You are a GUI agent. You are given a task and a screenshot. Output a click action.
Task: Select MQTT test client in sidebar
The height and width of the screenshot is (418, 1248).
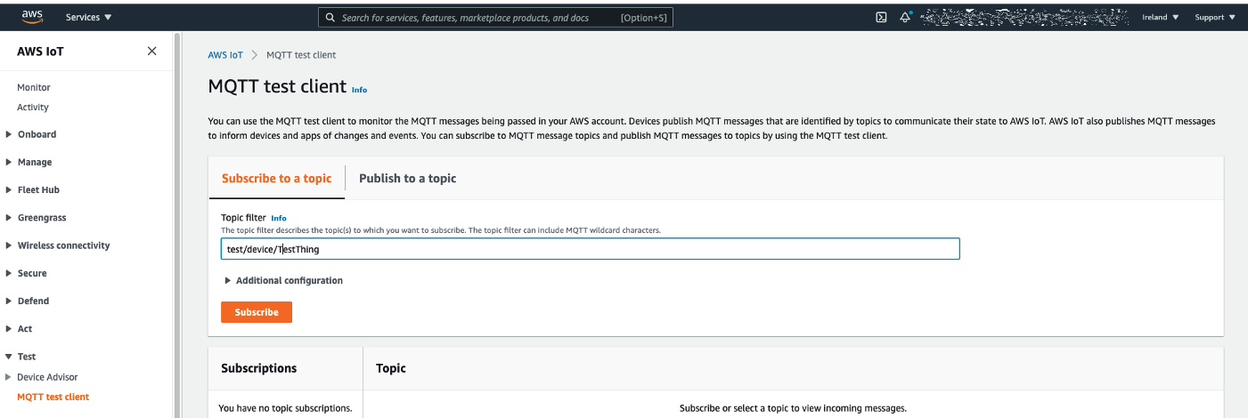[53, 397]
